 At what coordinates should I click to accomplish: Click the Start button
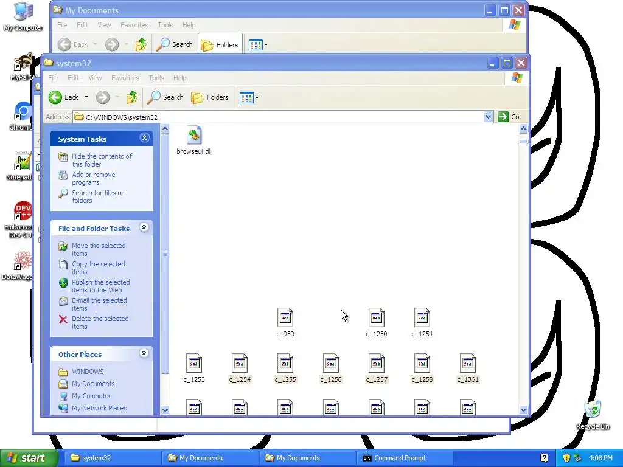tap(29, 458)
